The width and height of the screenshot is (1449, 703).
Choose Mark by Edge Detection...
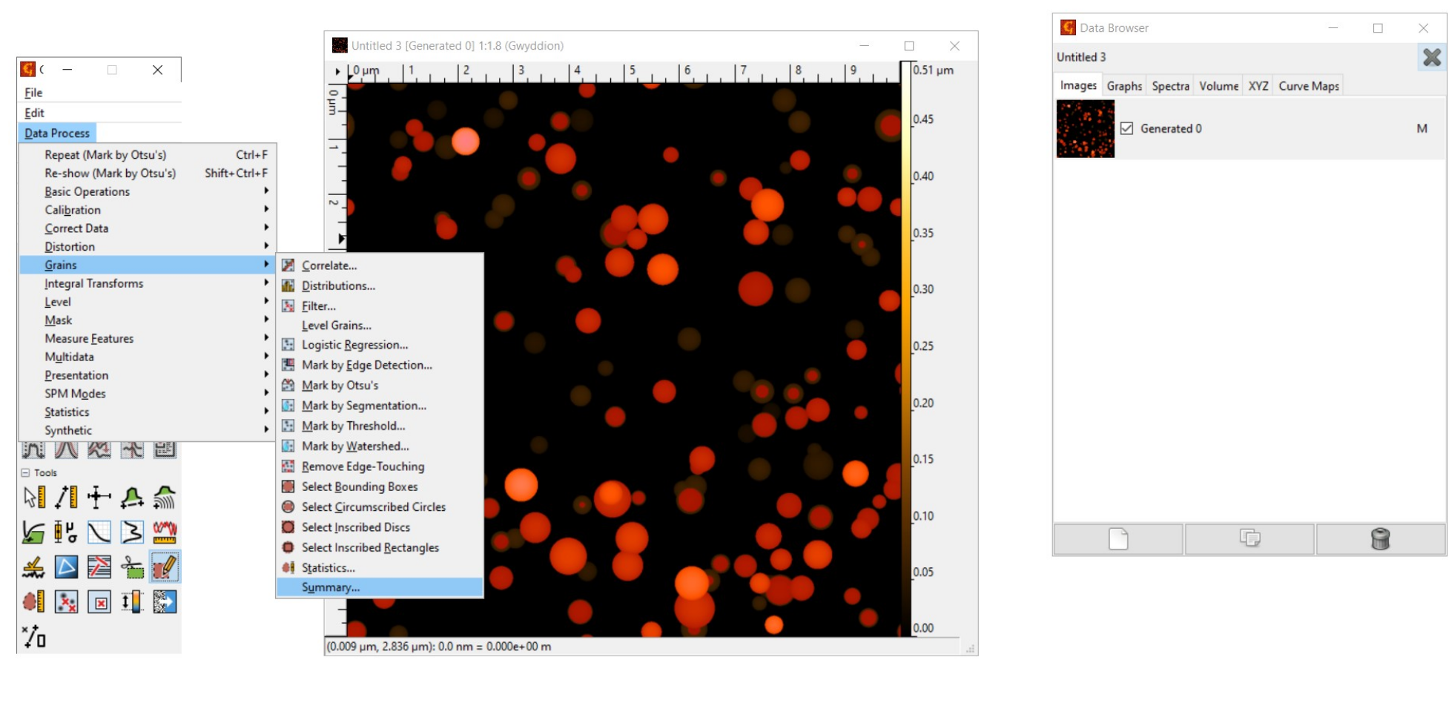click(x=380, y=365)
